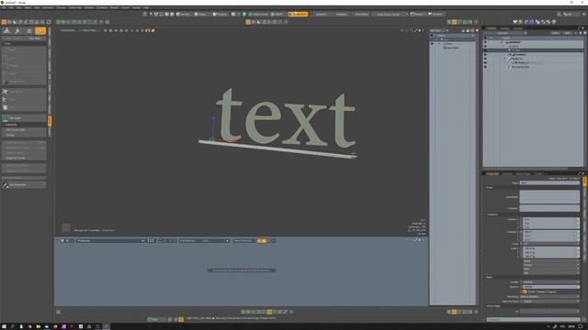Open the Geometry menu
Image resolution: width=588 pixels, height=330 pixels.
[x=48, y=7]
